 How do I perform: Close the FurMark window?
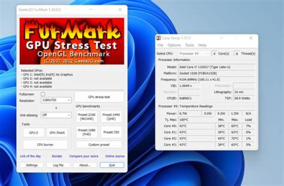[x=120, y=9]
